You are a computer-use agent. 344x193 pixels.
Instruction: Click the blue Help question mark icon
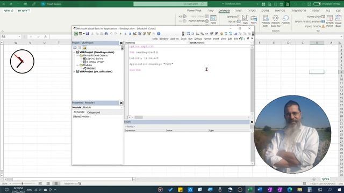[159, 34]
